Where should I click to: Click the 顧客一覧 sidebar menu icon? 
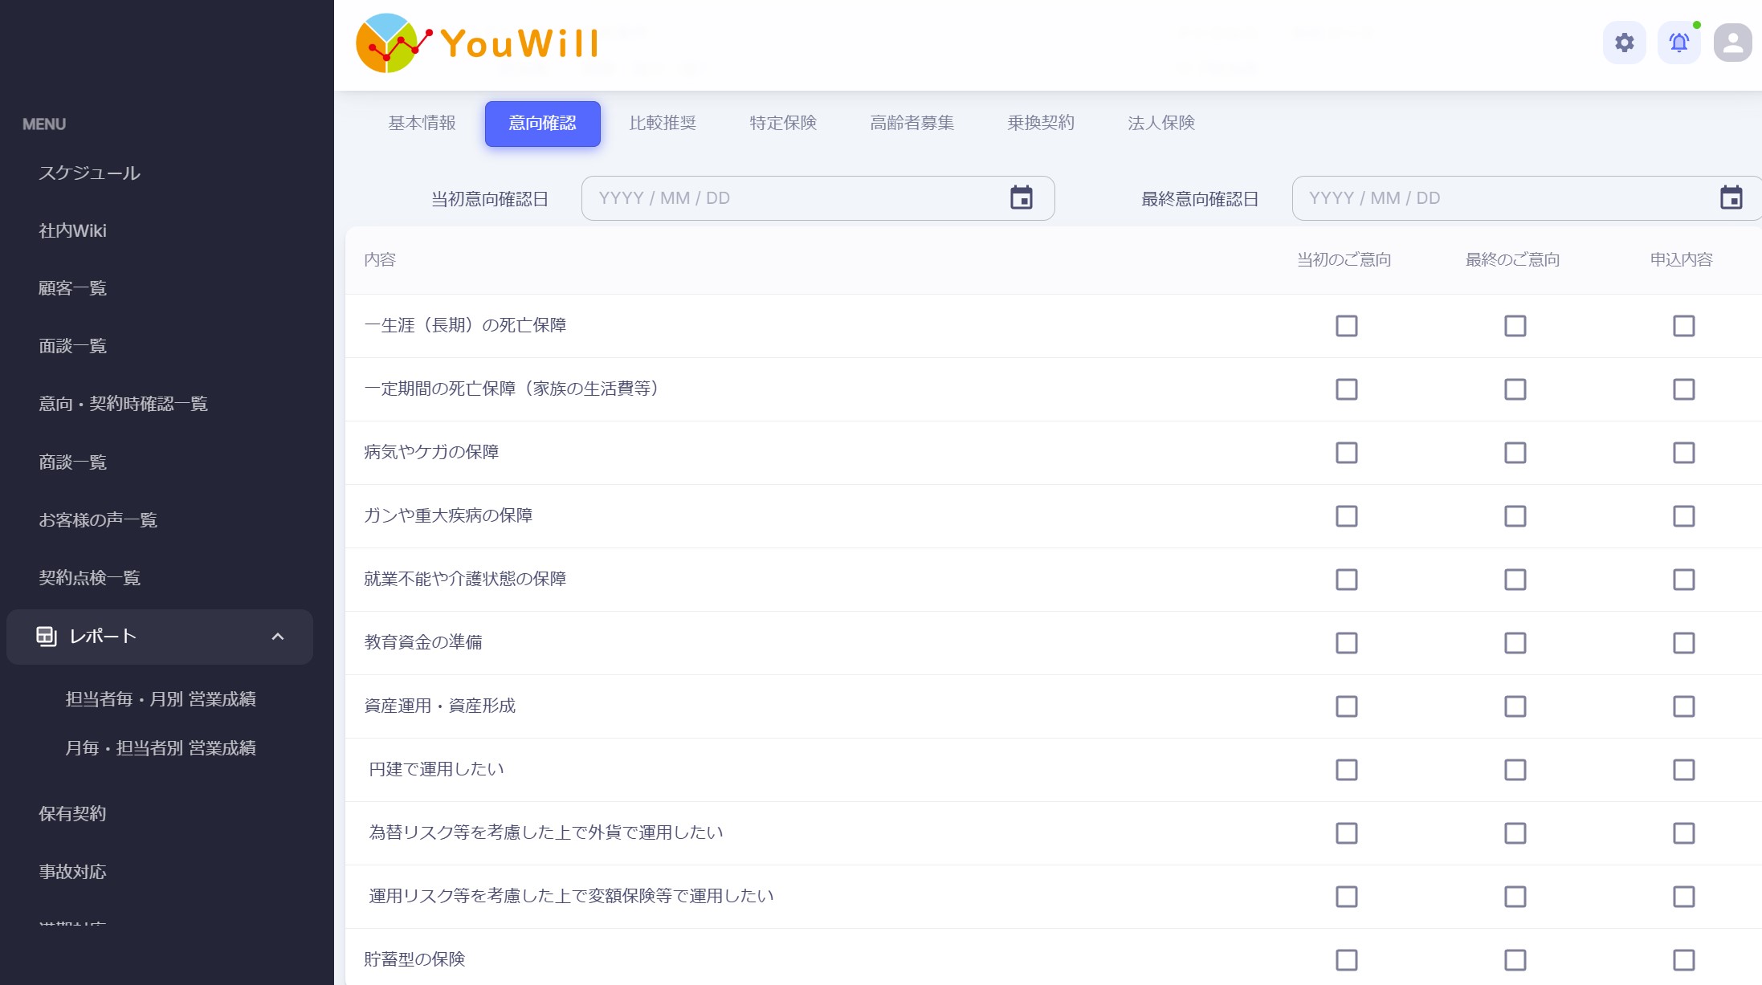71,287
